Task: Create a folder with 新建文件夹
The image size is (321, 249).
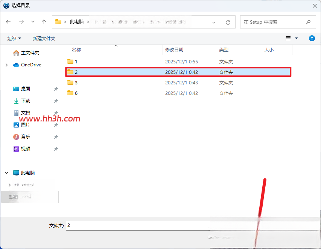Action: (44, 38)
